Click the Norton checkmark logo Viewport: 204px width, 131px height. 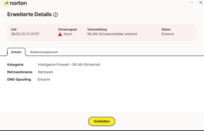(x=6, y=3)
